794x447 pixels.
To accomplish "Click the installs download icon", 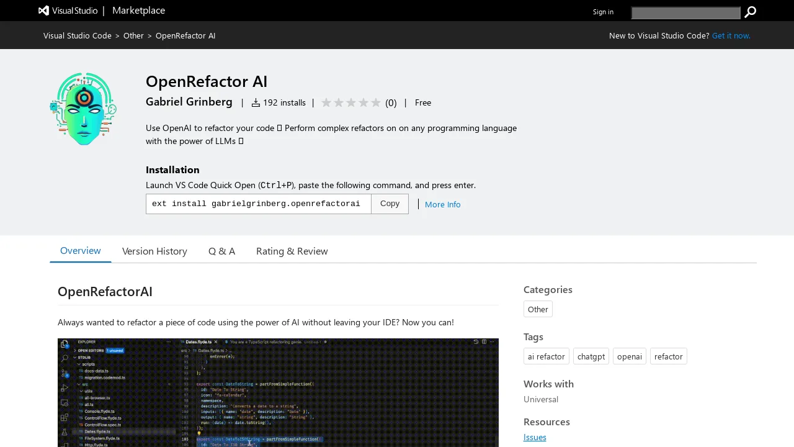I will point(256,102).
